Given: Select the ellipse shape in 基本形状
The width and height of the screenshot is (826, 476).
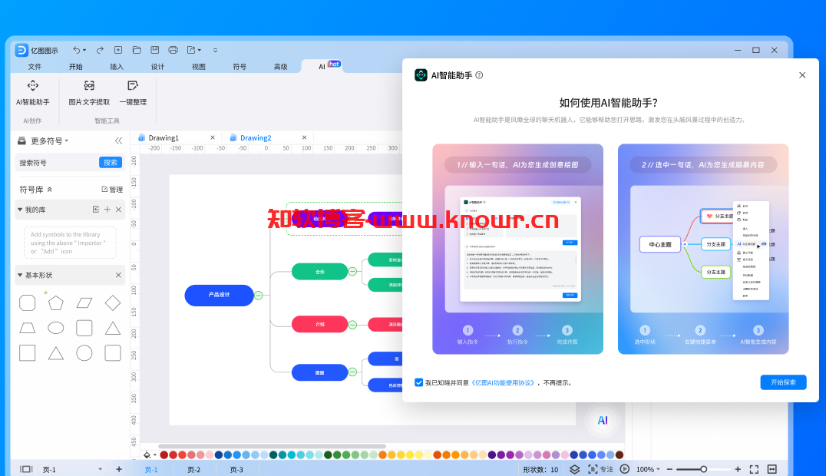Looking at the screenshot, I should coord(56,328).
